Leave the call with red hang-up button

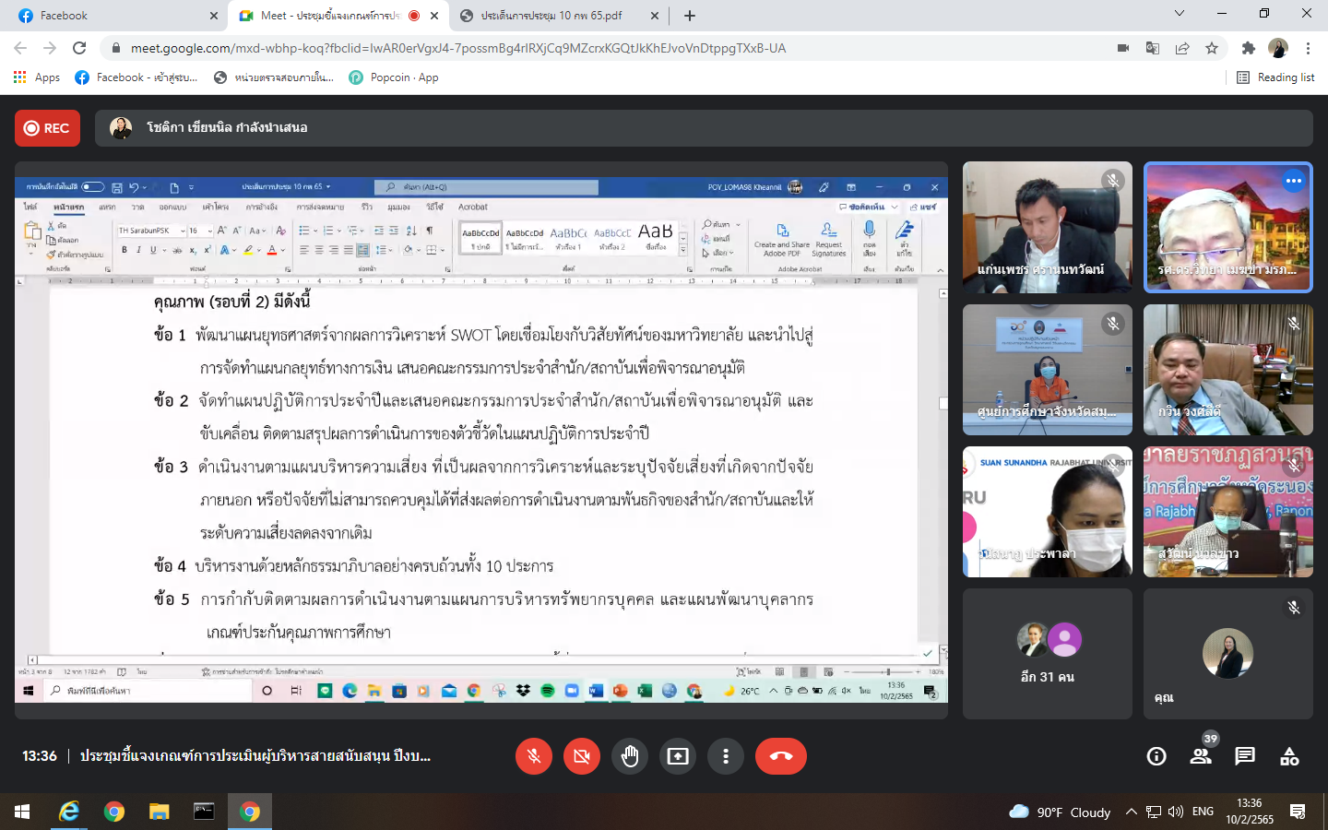tap(780, 756)
